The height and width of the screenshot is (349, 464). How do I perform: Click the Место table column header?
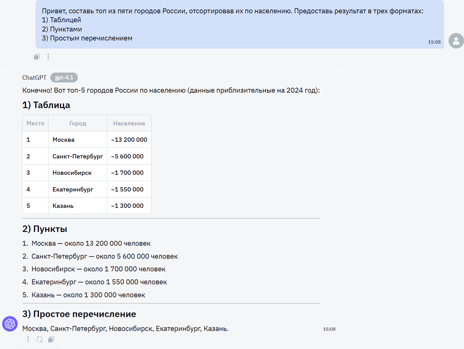click(x=36, y=123)
